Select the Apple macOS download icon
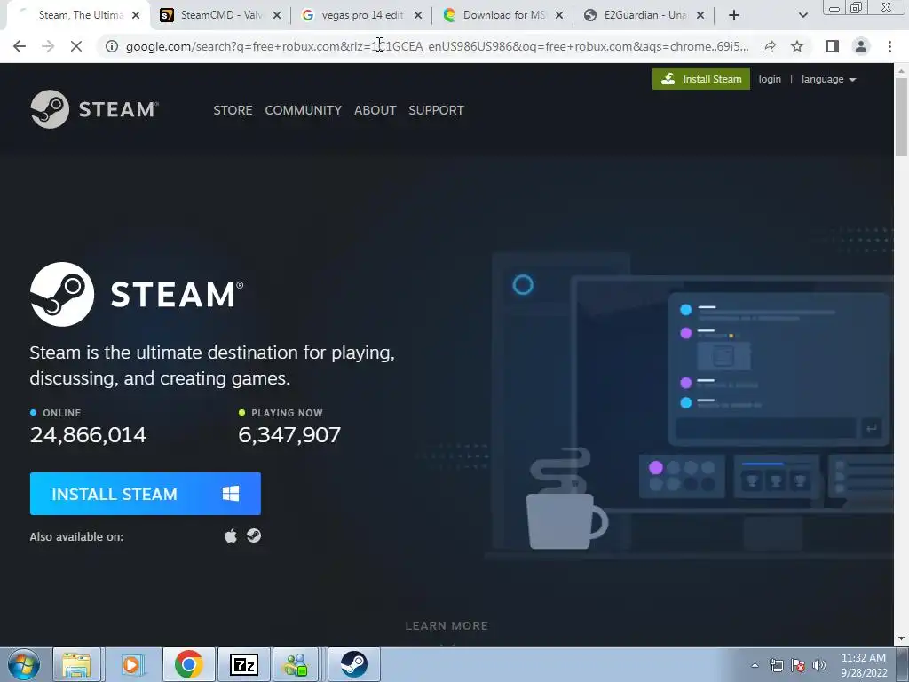 tap(231, 535)
